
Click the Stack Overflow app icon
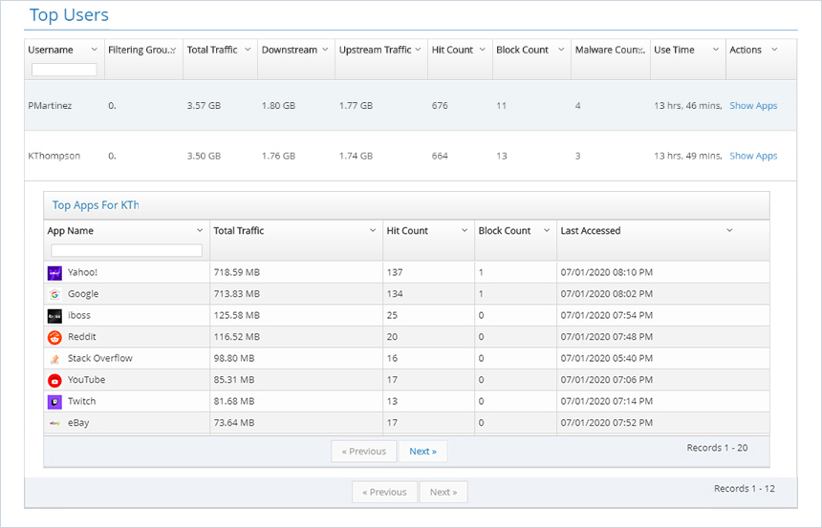click(54, 359)
